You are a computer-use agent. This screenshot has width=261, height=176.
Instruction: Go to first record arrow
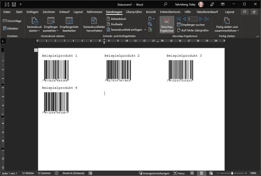[179, 19]
